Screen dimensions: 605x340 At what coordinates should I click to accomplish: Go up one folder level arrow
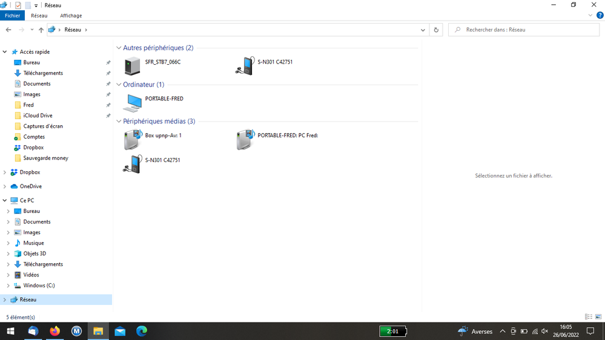point(41,30)
